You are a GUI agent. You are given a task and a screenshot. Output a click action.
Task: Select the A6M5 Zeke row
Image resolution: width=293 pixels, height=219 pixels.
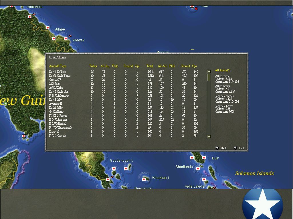tap(124, 88)
